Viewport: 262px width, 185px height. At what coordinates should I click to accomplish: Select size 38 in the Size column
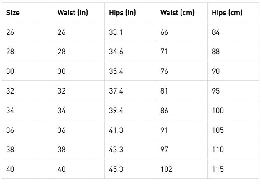pyautogui.click(x=10, y=150)
